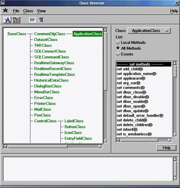Select CommonDlgClass in the class tree
Image resolution: width=180 pixels, height=188 pixels.
[x=49, y=34]
